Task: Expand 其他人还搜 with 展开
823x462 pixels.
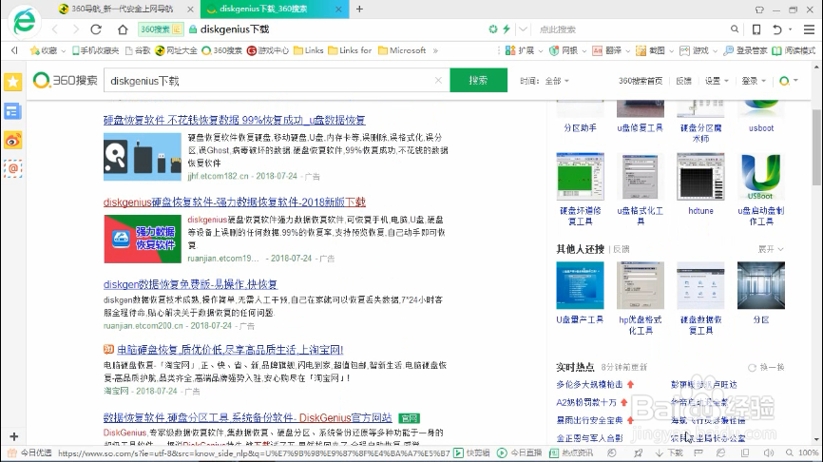Action: point(770,249)
